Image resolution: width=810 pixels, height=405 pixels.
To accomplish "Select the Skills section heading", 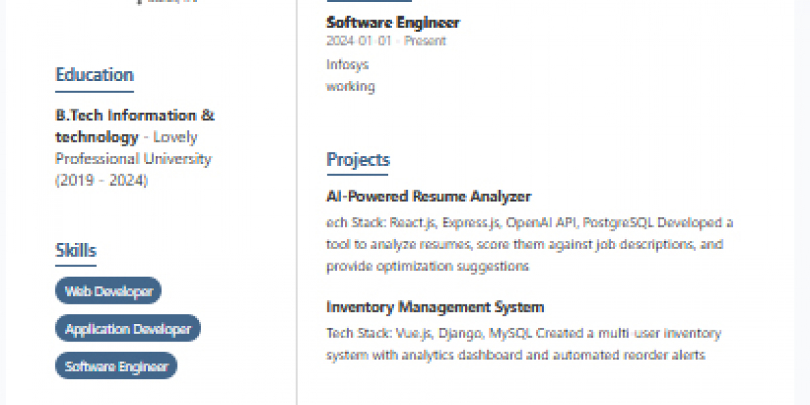I will [76, 250].
